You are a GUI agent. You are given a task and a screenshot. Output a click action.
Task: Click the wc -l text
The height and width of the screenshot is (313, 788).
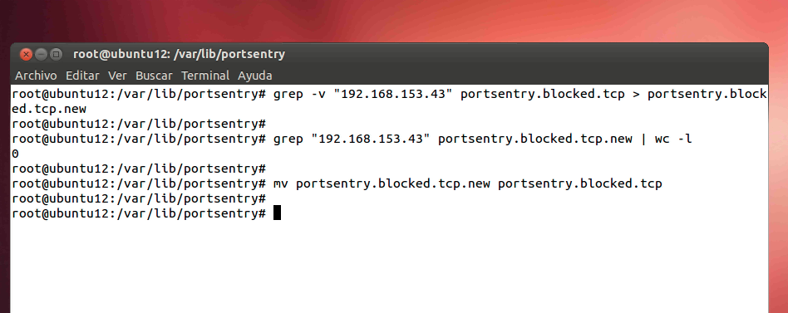coord(673,139)
